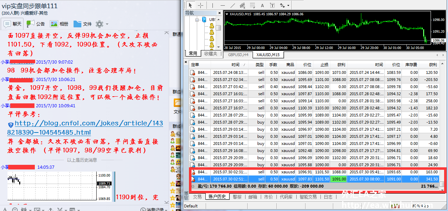Click the buy order opened 2015.07.29 16:08
The image size is (448, 211).
point(314,151)
